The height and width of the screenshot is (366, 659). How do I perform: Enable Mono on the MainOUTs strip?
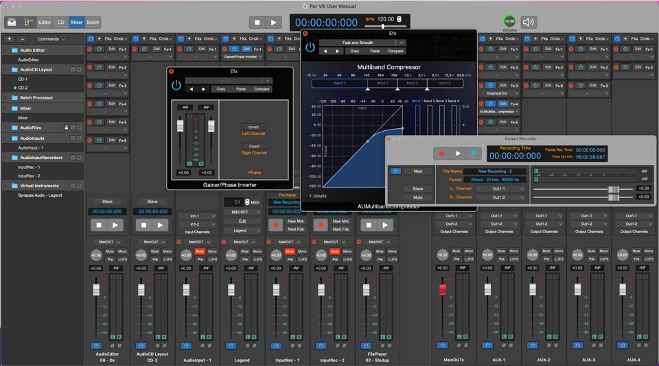[x=468, y=252]
